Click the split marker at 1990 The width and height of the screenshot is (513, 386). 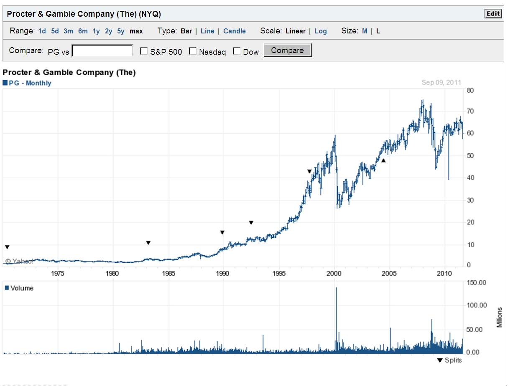point(222,232)
